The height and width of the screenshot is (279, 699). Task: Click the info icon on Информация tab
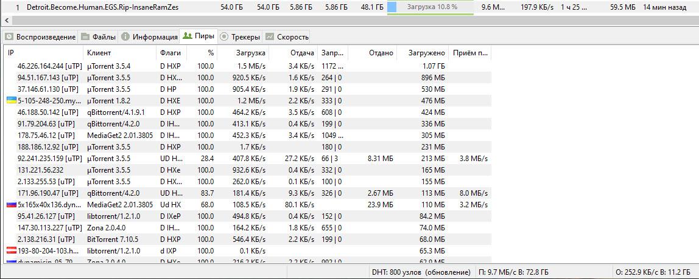click(125, 37)
